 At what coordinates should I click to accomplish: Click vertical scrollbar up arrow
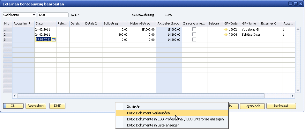pos(298,29)
